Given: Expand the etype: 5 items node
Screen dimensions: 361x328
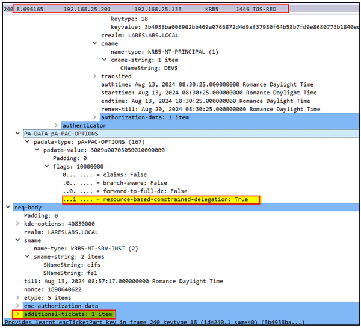Looking at the screenshot, I should (18, 297).
